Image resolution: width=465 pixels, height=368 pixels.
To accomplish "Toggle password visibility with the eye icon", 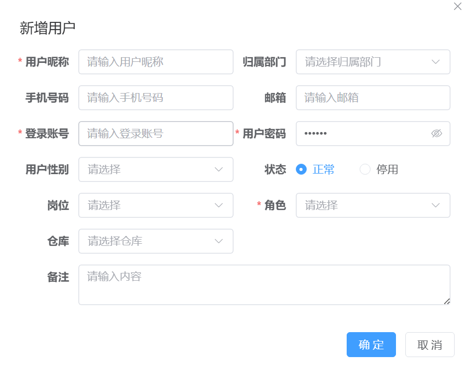I will [436, 134].
